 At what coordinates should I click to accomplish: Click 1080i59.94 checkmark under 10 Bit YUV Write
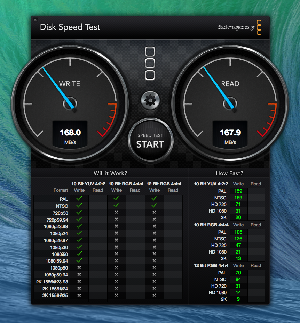[x=79, y=260]
